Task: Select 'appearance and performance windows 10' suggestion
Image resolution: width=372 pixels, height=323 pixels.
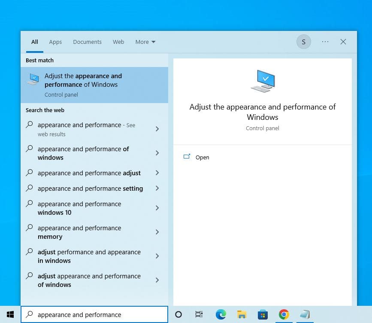Action: [79, 208]
